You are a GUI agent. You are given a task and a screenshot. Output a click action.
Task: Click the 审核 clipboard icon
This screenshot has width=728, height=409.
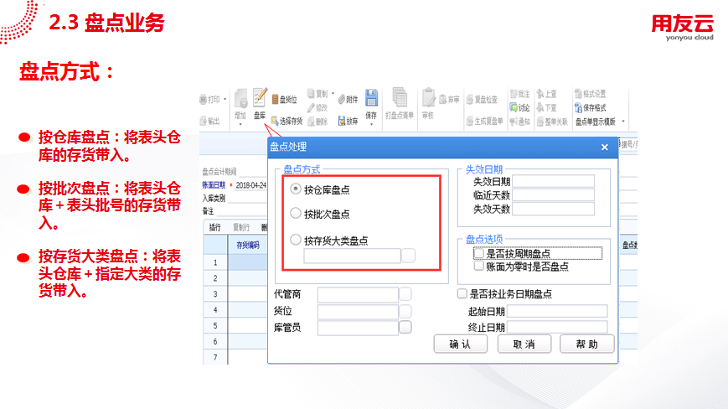pyautogui.click(x=428, y=98)
